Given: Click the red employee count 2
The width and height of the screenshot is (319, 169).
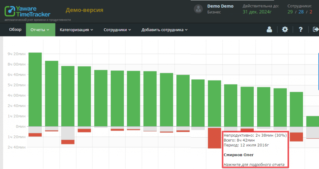Looking at the screenshot, I should coord(311,12).
